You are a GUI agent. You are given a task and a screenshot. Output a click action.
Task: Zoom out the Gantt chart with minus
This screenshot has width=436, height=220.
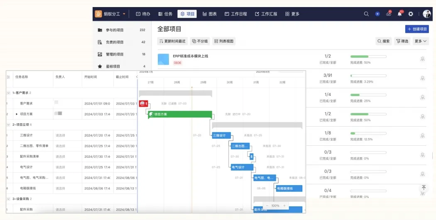pyautogui.click(x=267, y=206)
